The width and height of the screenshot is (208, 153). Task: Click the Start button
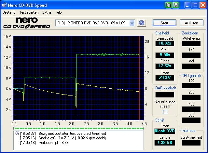[164, 23]
